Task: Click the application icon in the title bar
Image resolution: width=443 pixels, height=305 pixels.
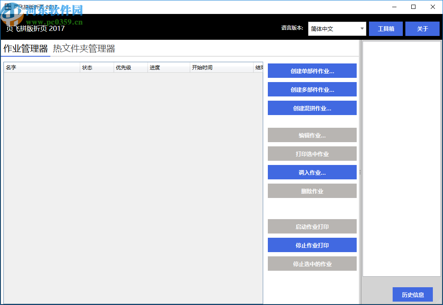Action: click(7, 7)
